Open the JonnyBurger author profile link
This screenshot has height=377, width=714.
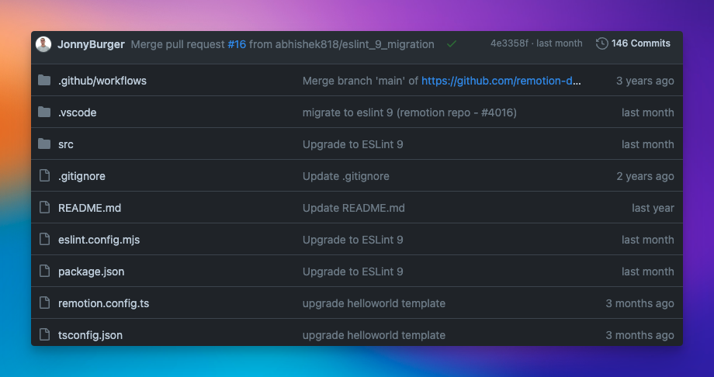pos(91,44)
